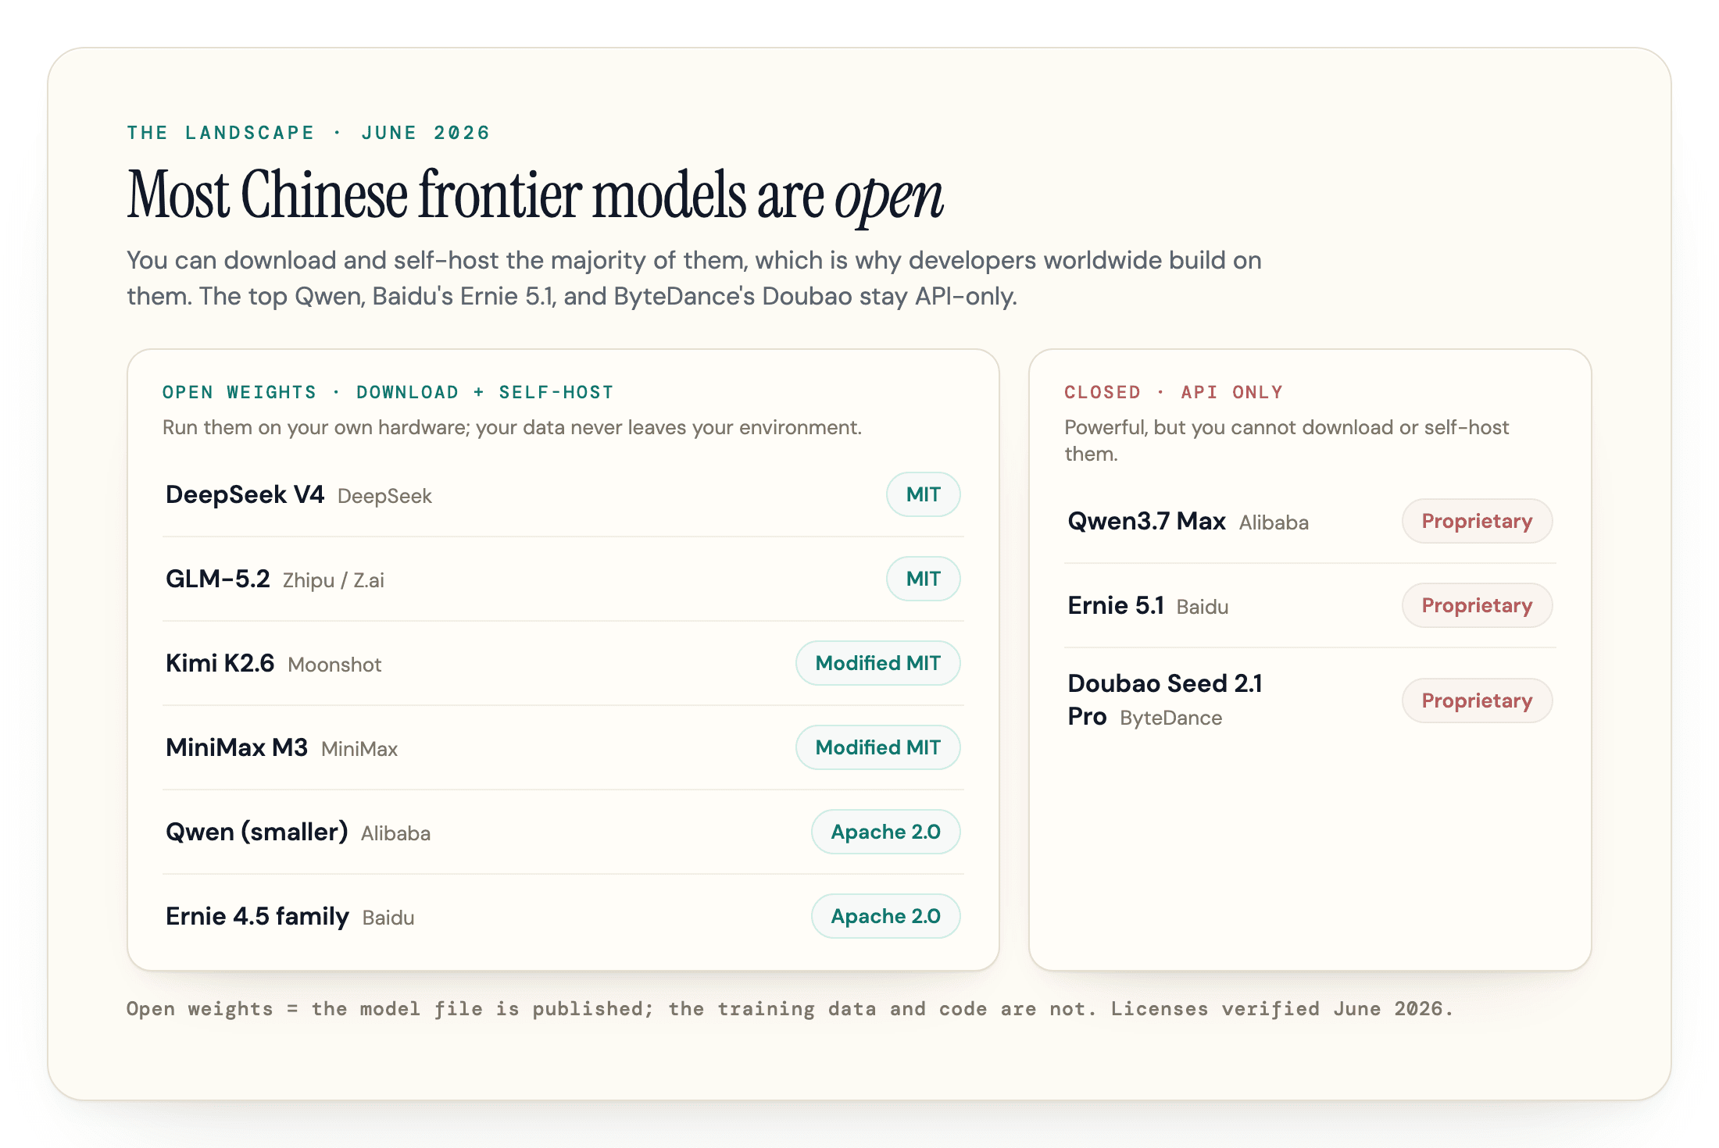Click the MIT badge for DeepSeek V4

tap(923, 494)
